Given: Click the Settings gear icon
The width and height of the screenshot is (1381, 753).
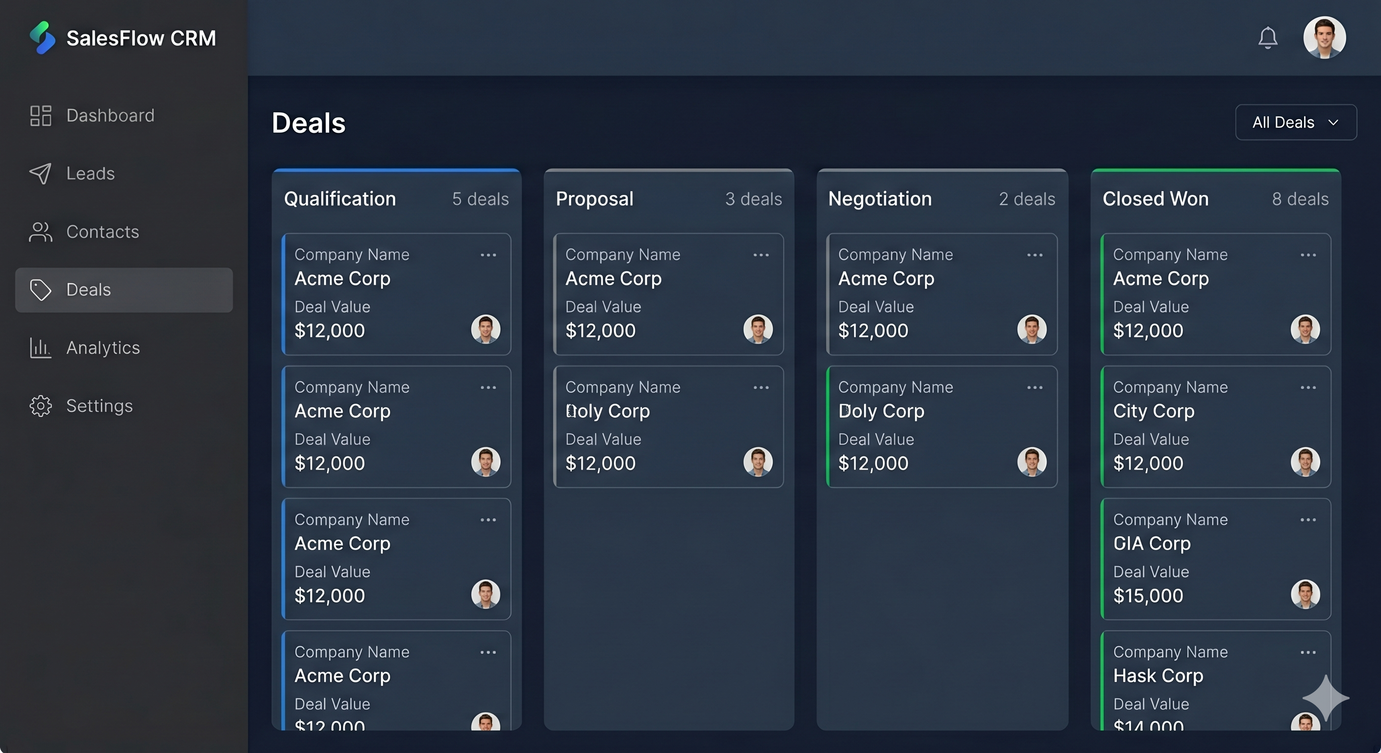Looking at the screenshot, I should (40, 406).
